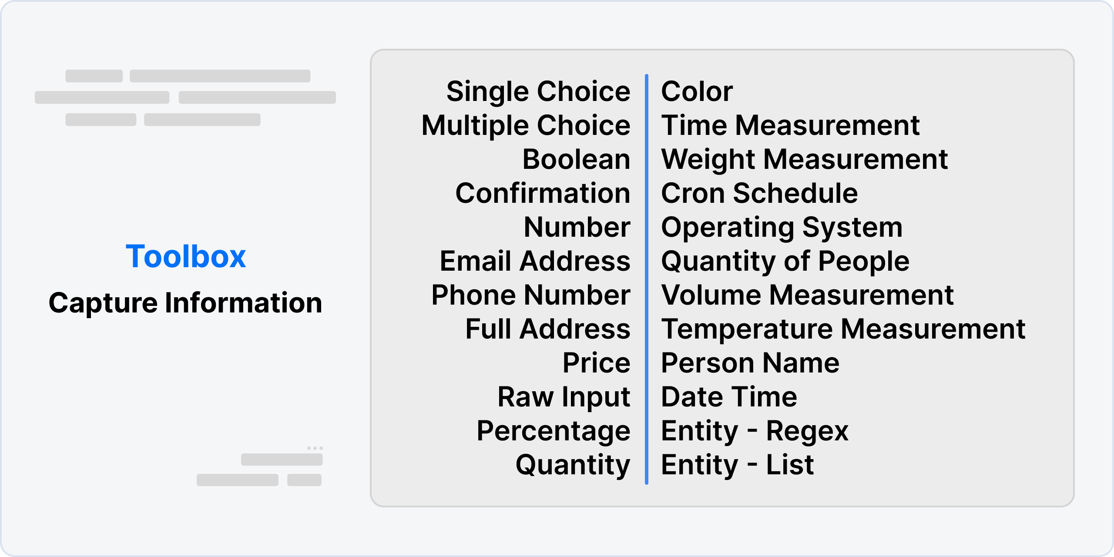Pick the Email Address item
Viewport: 1114px width, 557px height.
click(x=535, y=261)
